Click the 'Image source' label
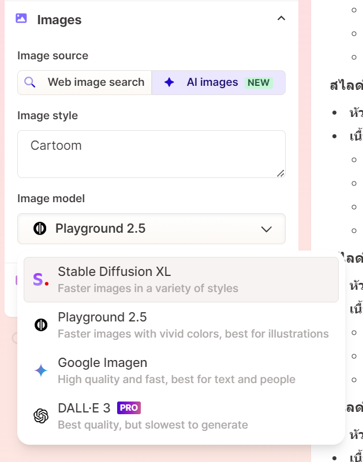The height and width of the screenshot is (462, 363). pyautogui.click(x=53, y=56)
